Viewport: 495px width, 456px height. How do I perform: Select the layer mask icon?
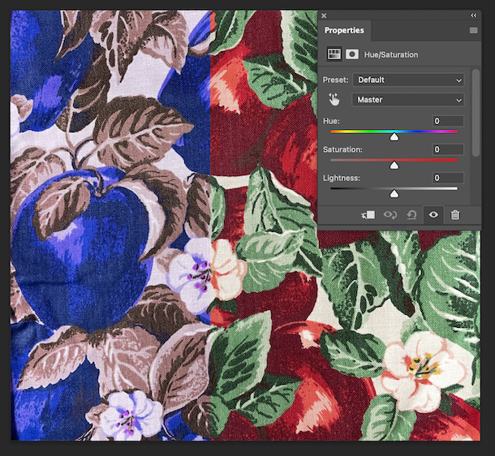pyautogui.click(x=351, y=54)
